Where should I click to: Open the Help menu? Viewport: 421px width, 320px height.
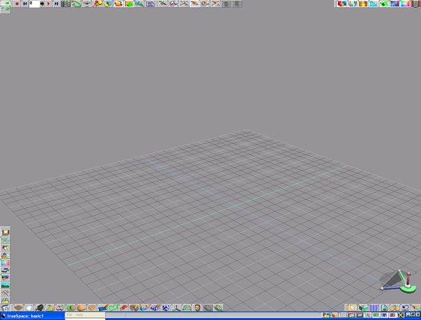(79, 315)
